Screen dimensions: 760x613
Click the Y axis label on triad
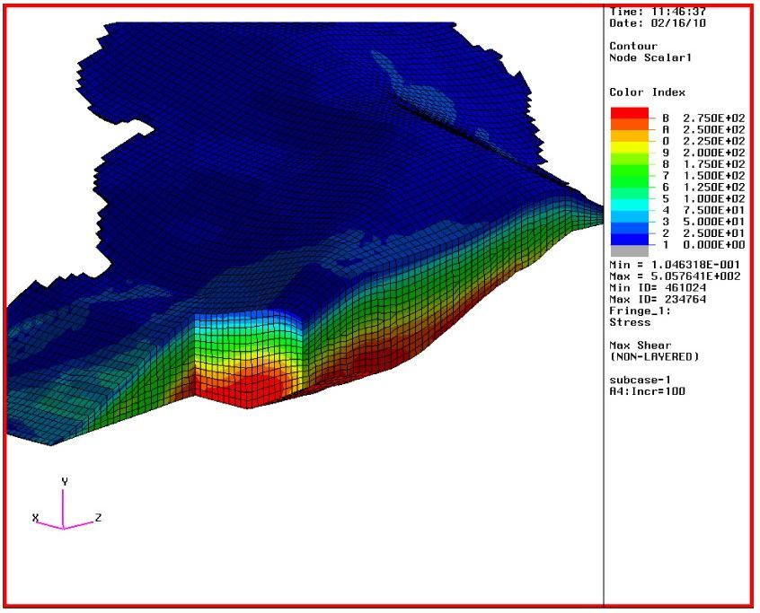[x=64, y=482]
